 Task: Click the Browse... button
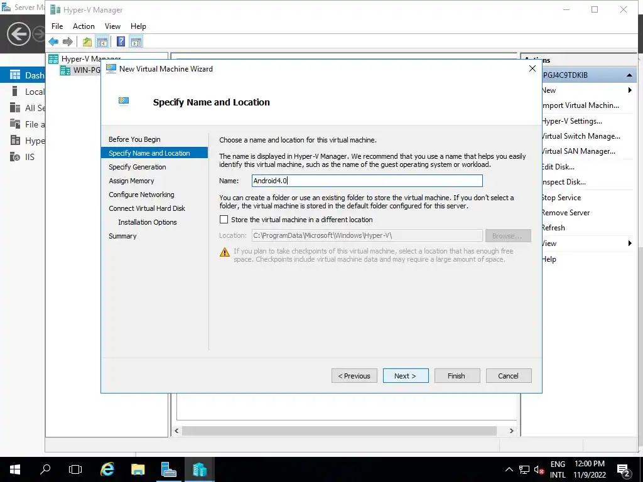pos(508,236)
